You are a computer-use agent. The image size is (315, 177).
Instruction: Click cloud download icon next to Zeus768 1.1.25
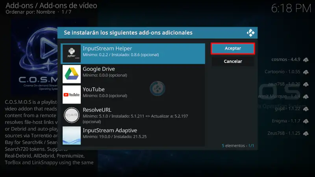coord(306,133)
